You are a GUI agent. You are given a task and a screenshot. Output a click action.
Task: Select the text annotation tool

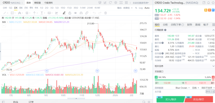[49, 13]
